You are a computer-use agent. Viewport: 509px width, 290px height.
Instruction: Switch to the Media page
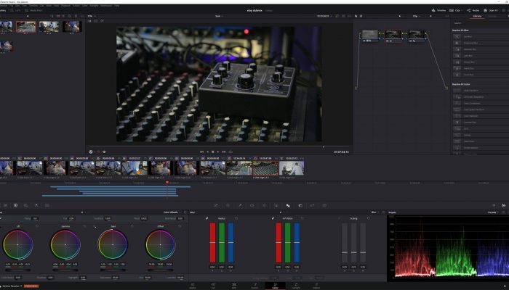pos(193,286)
